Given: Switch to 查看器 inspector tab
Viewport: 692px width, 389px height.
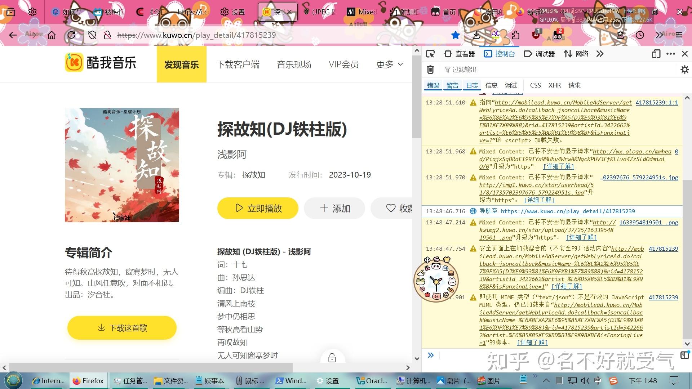Looking at the screenshot, I should pyautogui.click(x=460, y=54).
